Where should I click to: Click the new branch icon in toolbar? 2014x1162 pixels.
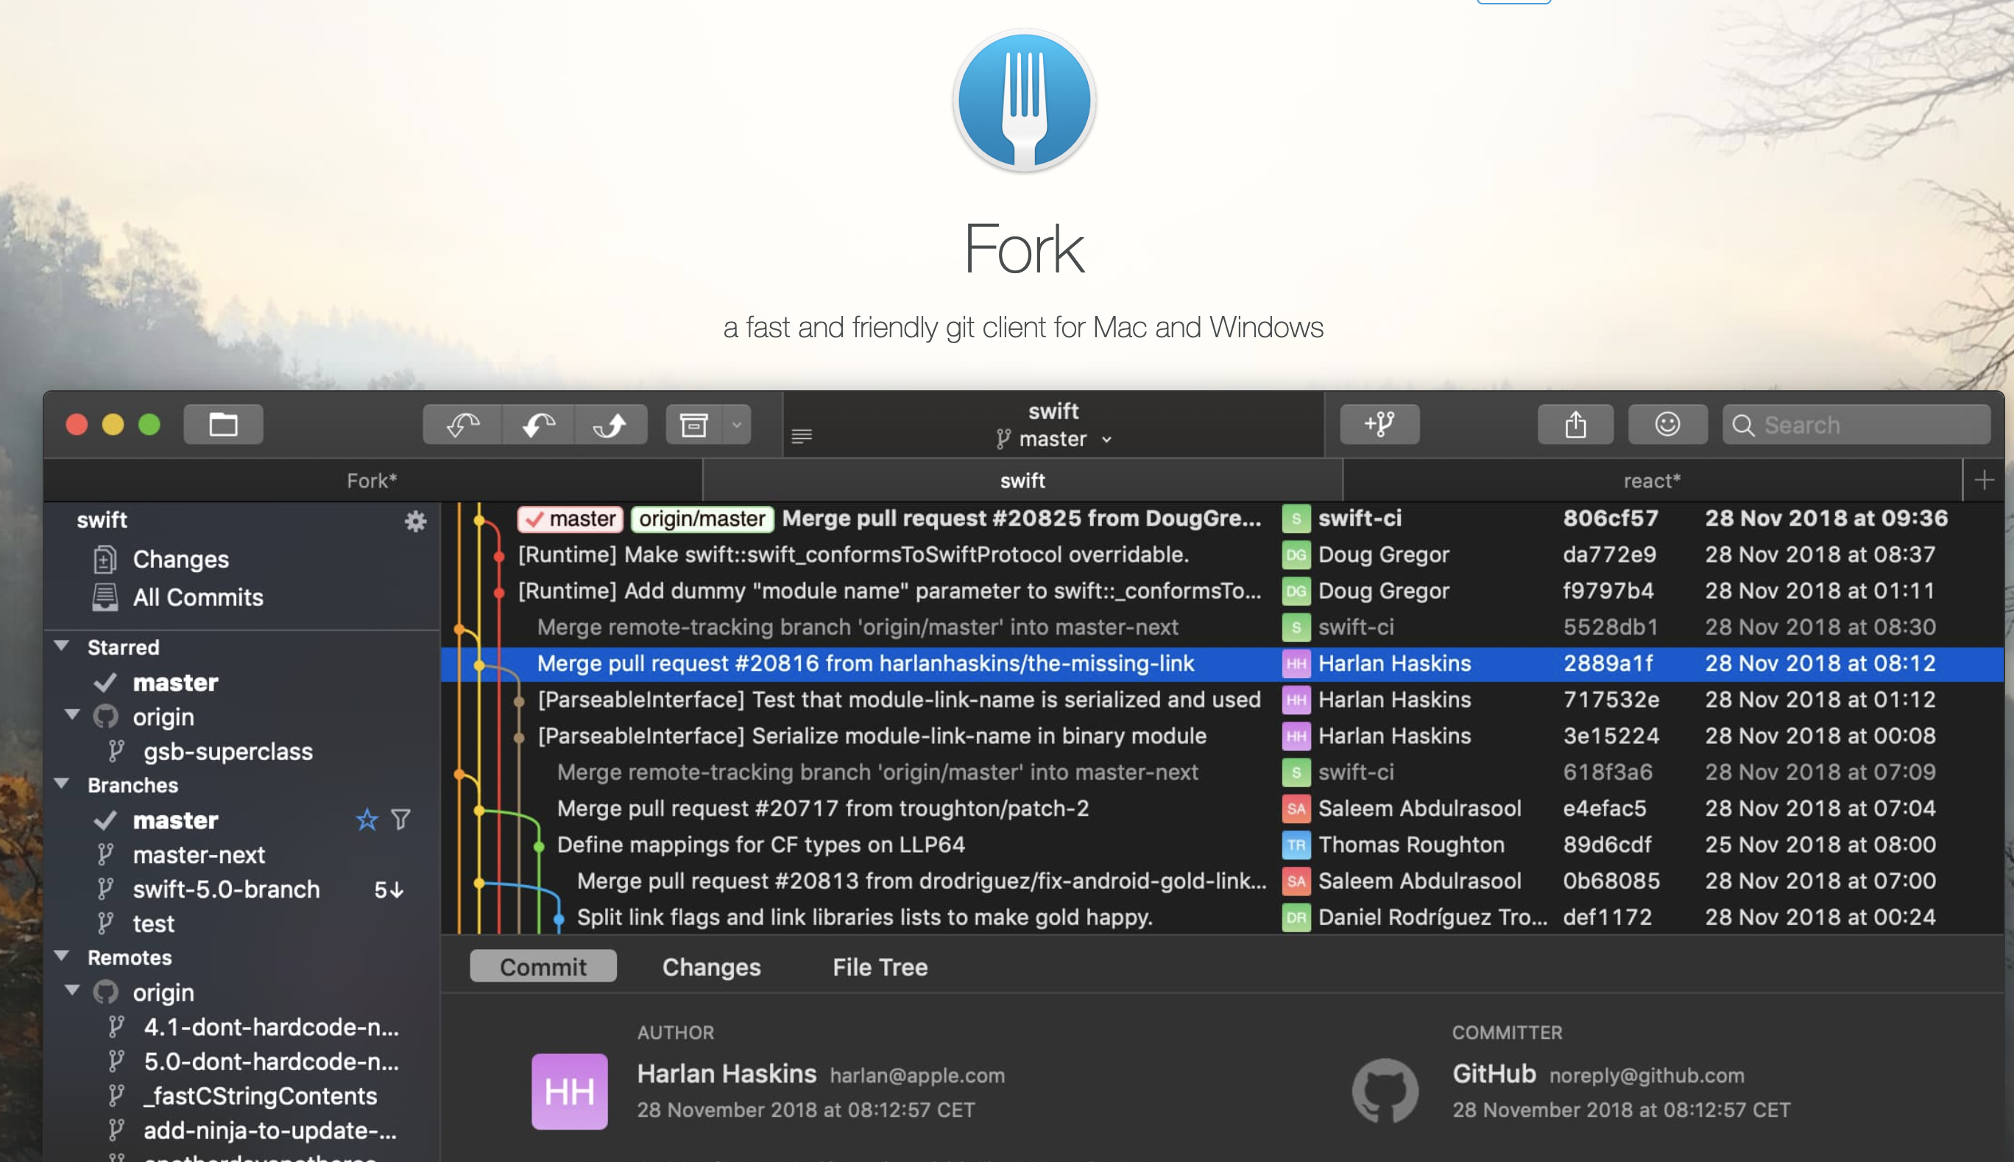coord(1379,425)
